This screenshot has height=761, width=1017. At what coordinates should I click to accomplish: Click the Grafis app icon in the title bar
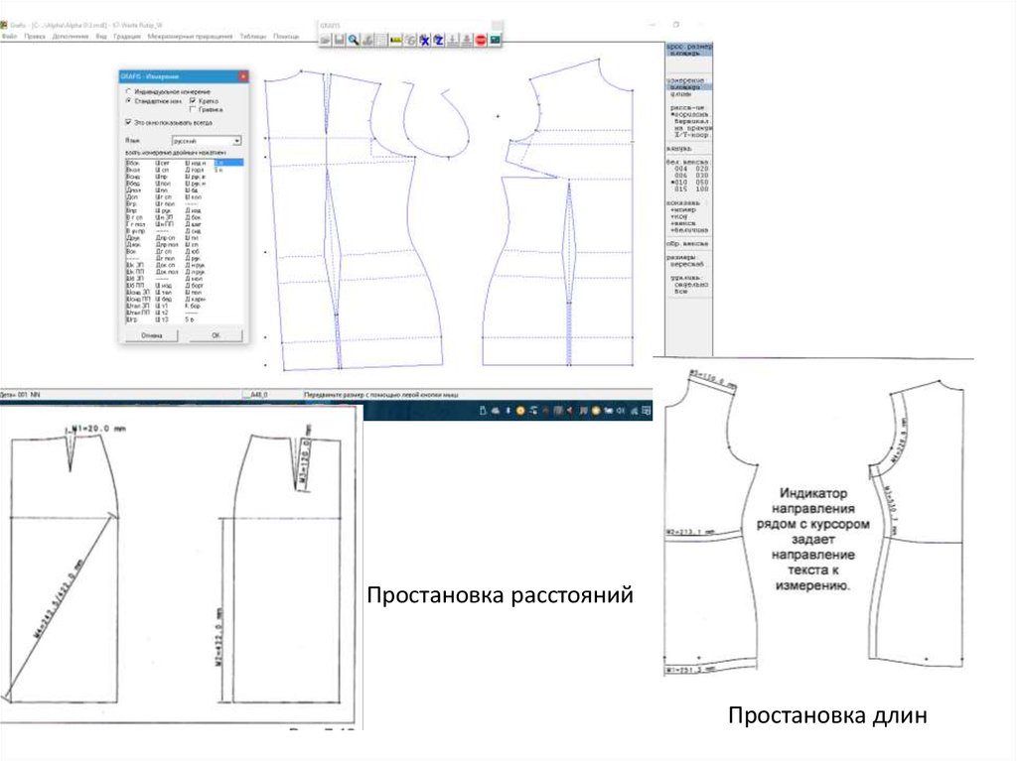click(x=4, y=25)
